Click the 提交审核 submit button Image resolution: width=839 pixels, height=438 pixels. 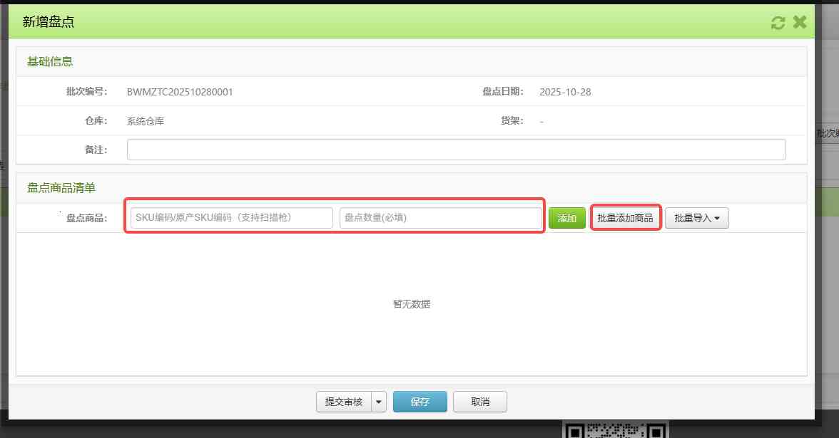click(x=344, y=402)
